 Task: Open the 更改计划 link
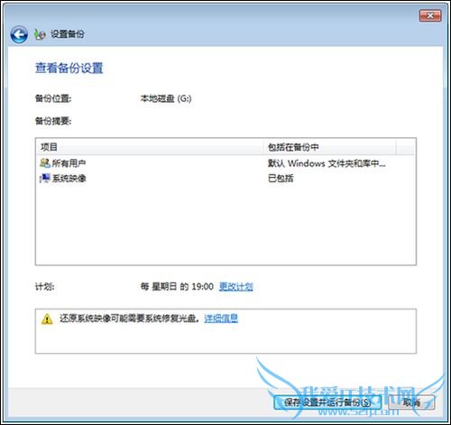coord(236,287)
